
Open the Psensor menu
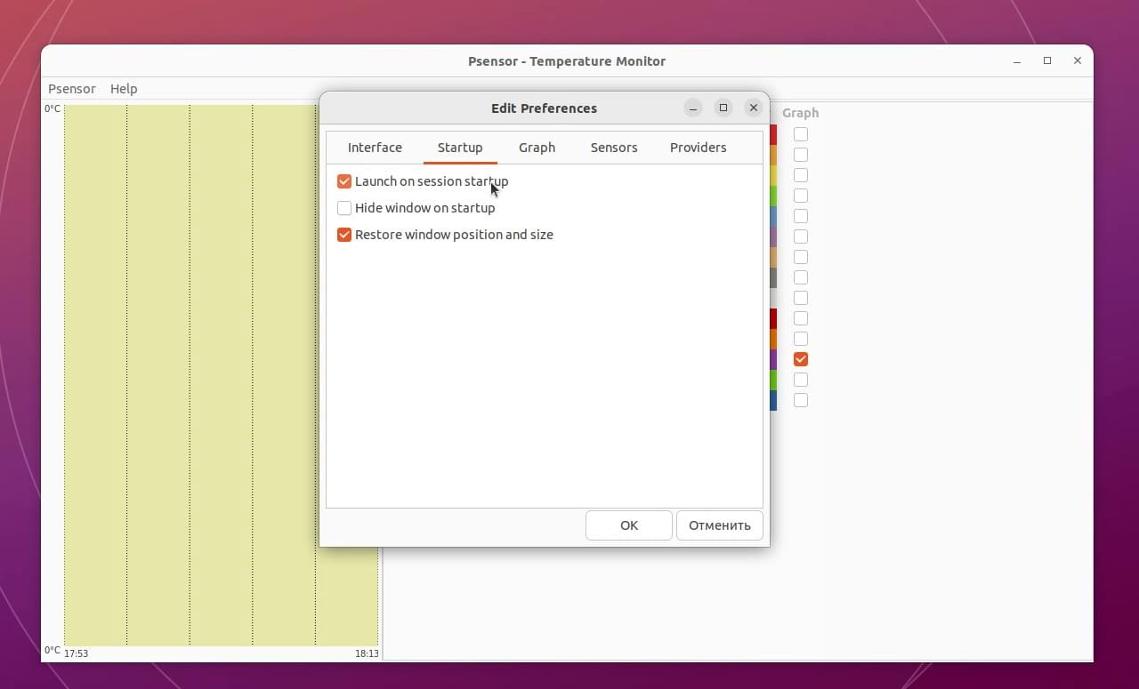tap(72, 89)
